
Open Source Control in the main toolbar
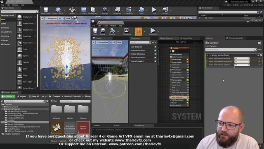pyautogui.click(x=58, y=11)
